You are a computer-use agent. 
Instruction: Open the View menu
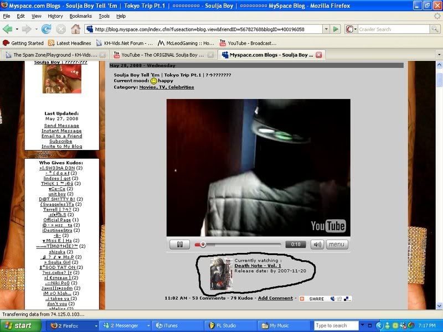pyautogui.click(x=36, y=16)
